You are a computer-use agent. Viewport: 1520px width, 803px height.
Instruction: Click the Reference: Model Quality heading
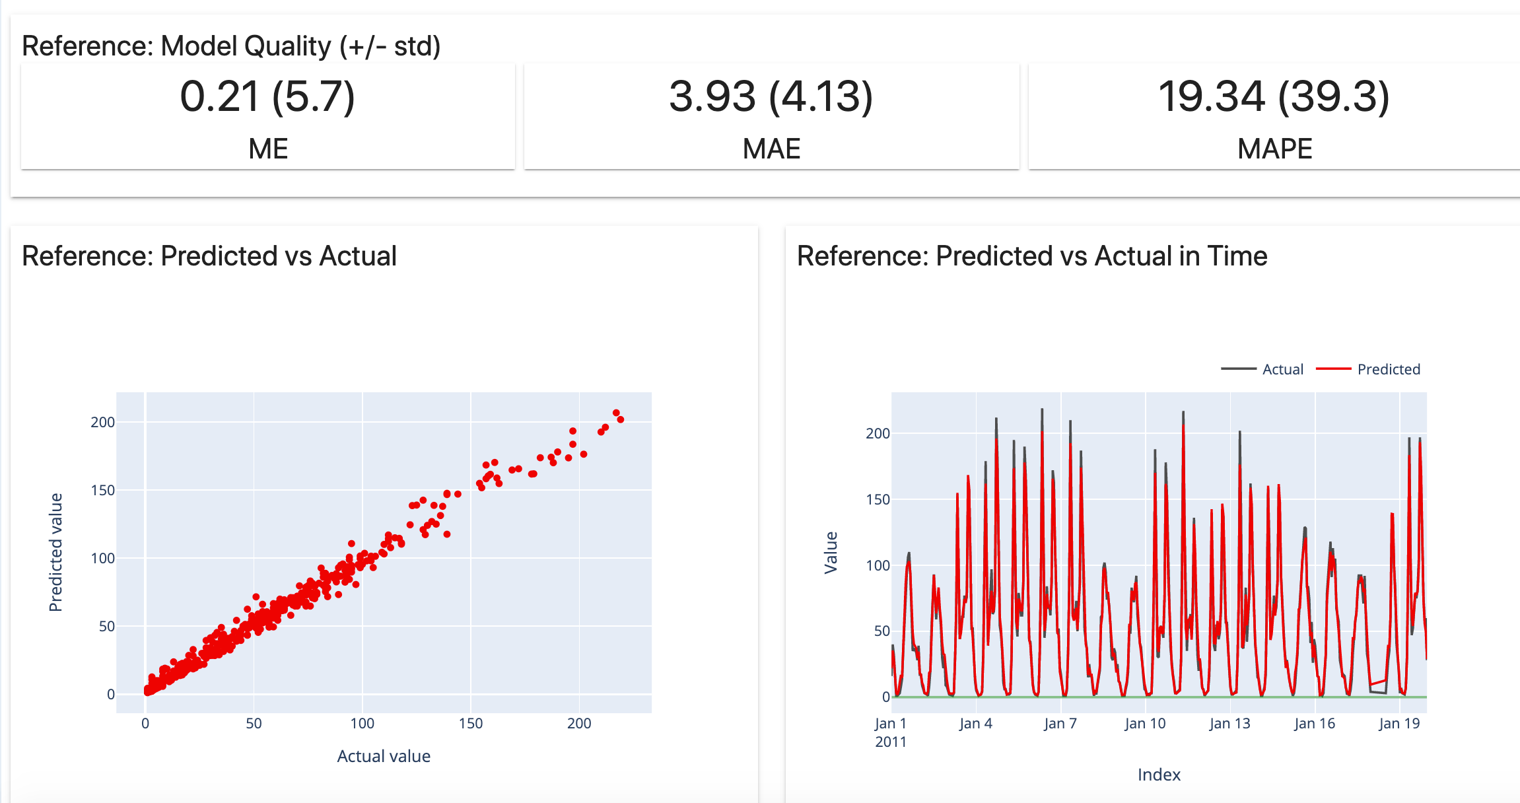pos(231,46)
